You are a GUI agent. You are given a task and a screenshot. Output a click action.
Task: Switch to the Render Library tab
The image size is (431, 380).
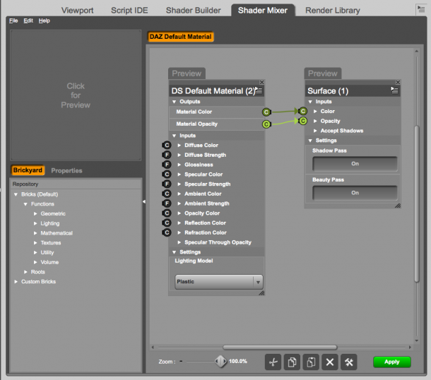(x=333, y=11)
